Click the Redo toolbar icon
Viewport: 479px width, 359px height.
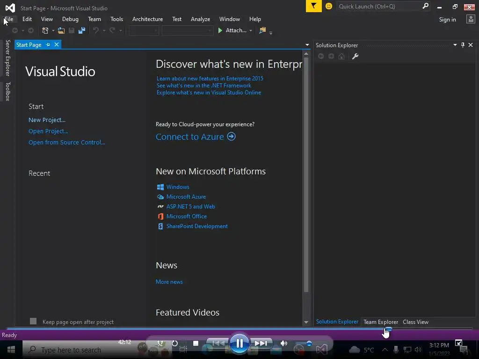coord(112,30)
